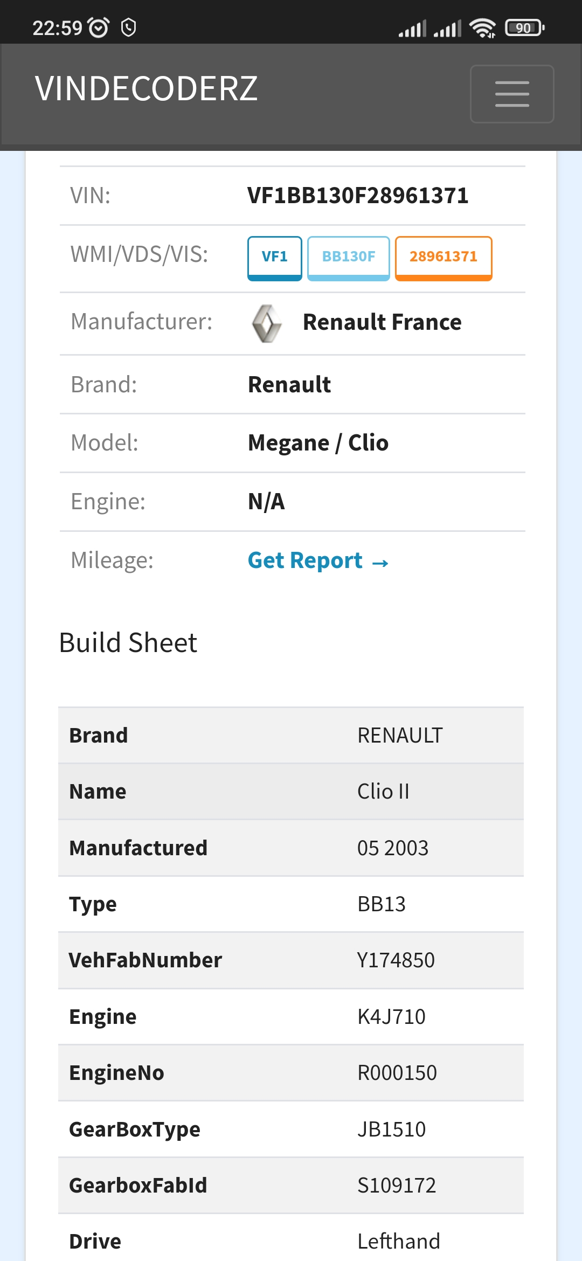Select the BB130F VDS badge
Screen dimensions: 582x1261
pyautogui.click(x=348, y=258)
